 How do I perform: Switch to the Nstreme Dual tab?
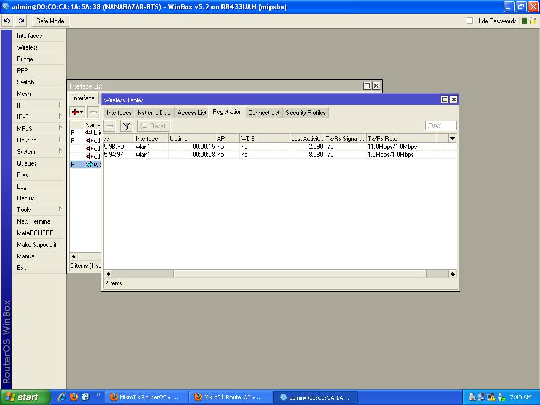[x=155, y=113]
